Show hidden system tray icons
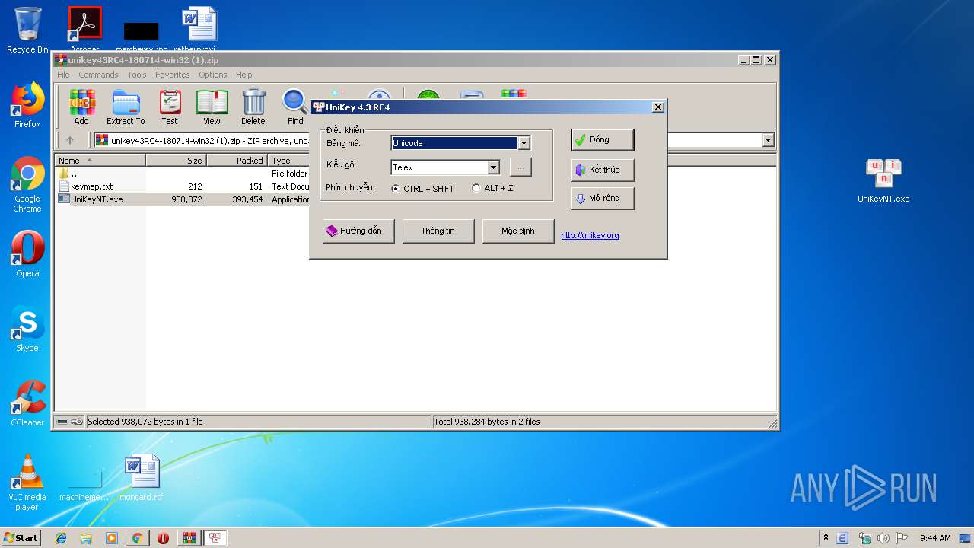The image size is (974, 548). tap(826, 538)
